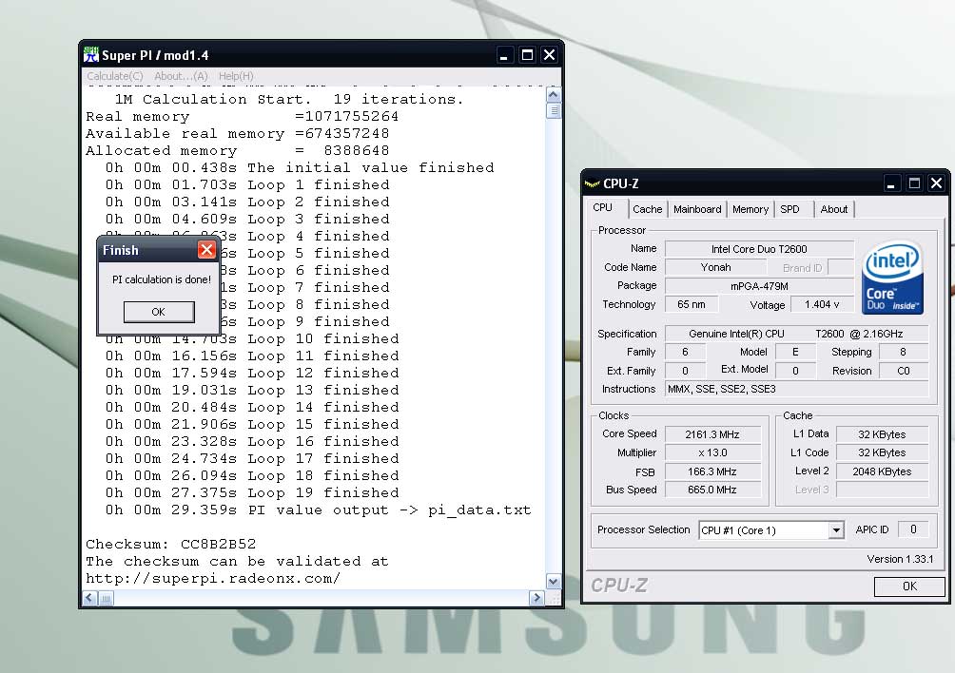
Task: Click the Voltage value 1.404 v
Action: (822, 304)
